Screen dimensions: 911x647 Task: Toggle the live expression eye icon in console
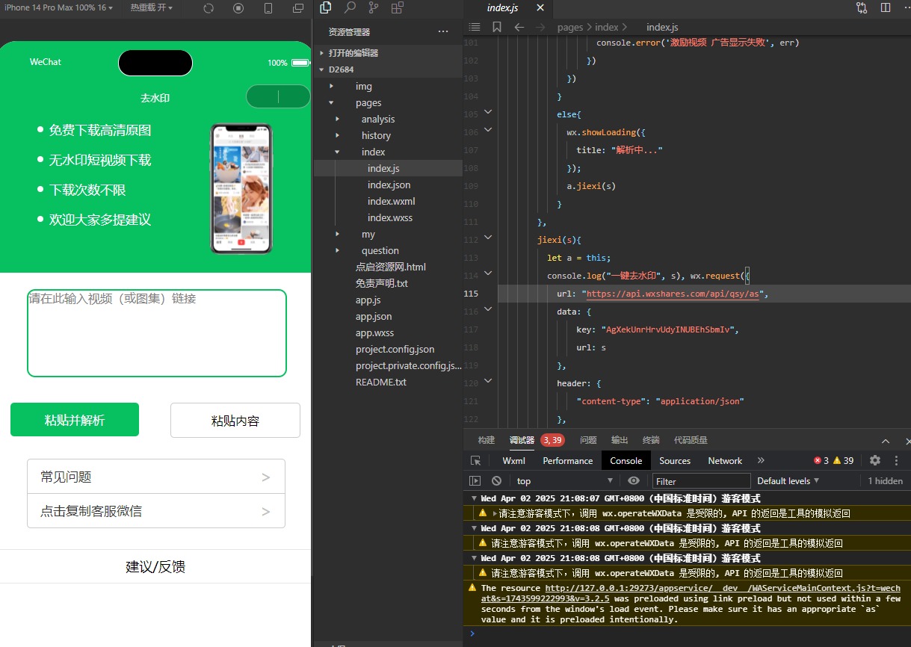(634, 481)
